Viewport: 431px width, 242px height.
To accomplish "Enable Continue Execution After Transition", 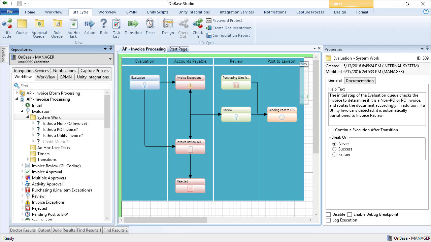I will click(331, 130).
